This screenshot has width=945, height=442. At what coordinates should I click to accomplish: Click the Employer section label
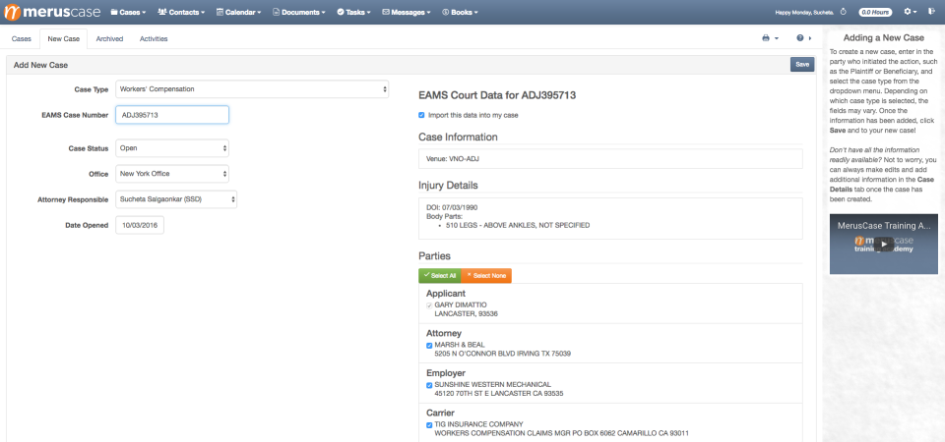click(x=445, y=373)
